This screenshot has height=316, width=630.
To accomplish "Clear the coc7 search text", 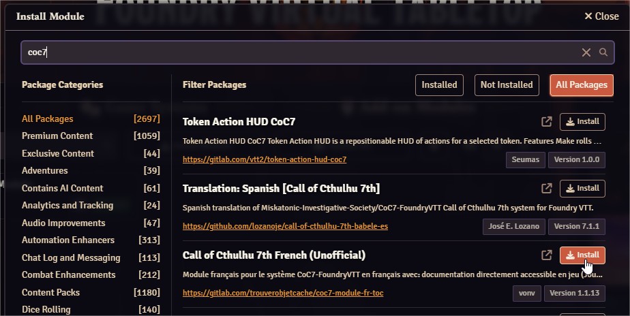I will [x=586, y=52].
